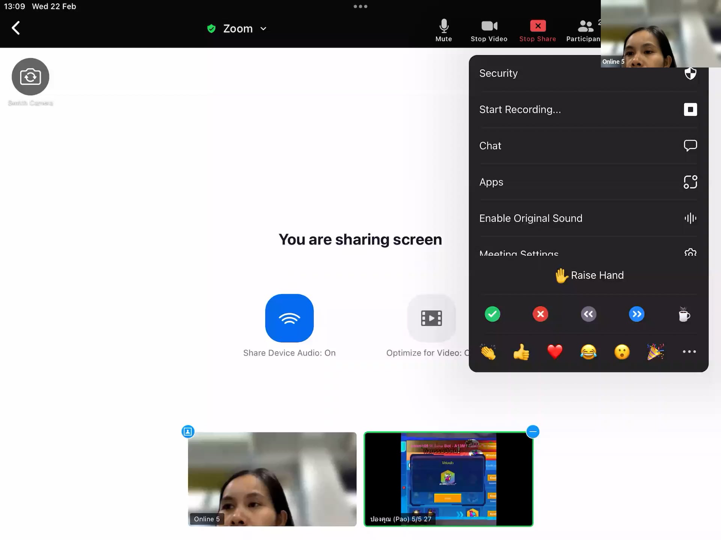Open Chat from the More menu

(588, 146)
